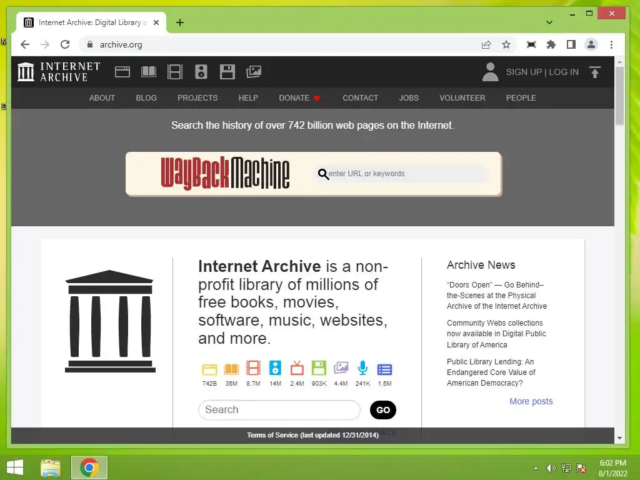The height and width of the screenshot is (480, 640).
Task: Click the microphone icon labeled 241K
Action: [x=362, y=368]
